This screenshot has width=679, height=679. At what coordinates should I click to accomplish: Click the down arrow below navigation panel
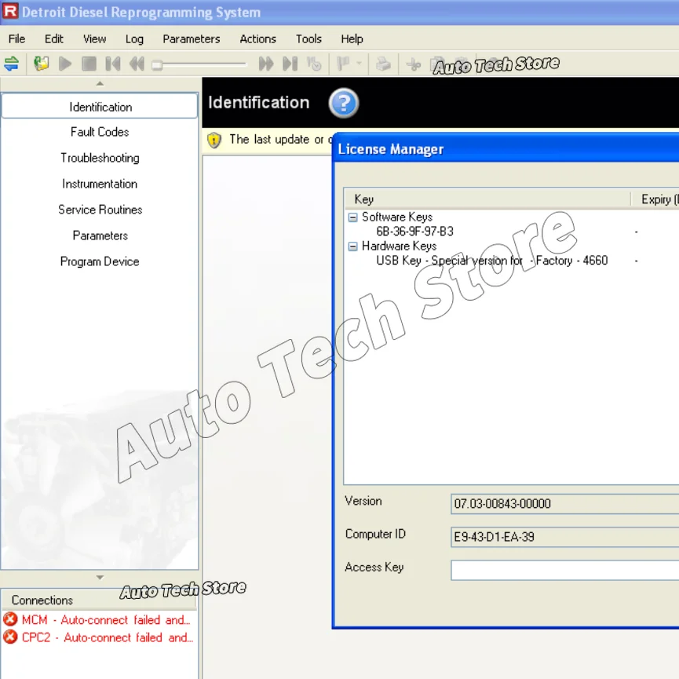[x=100, y=577]
